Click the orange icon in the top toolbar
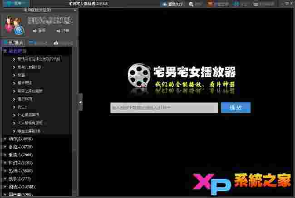The image size is (295, 198). 210,4
